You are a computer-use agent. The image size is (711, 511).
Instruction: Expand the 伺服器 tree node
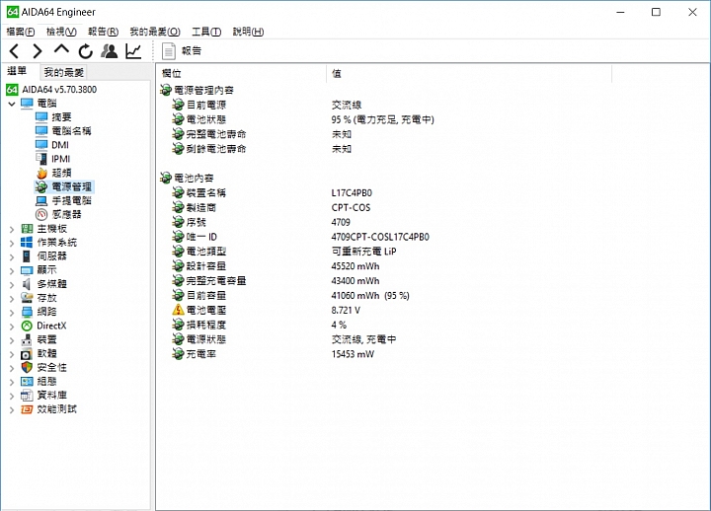(x=11, y=256)
